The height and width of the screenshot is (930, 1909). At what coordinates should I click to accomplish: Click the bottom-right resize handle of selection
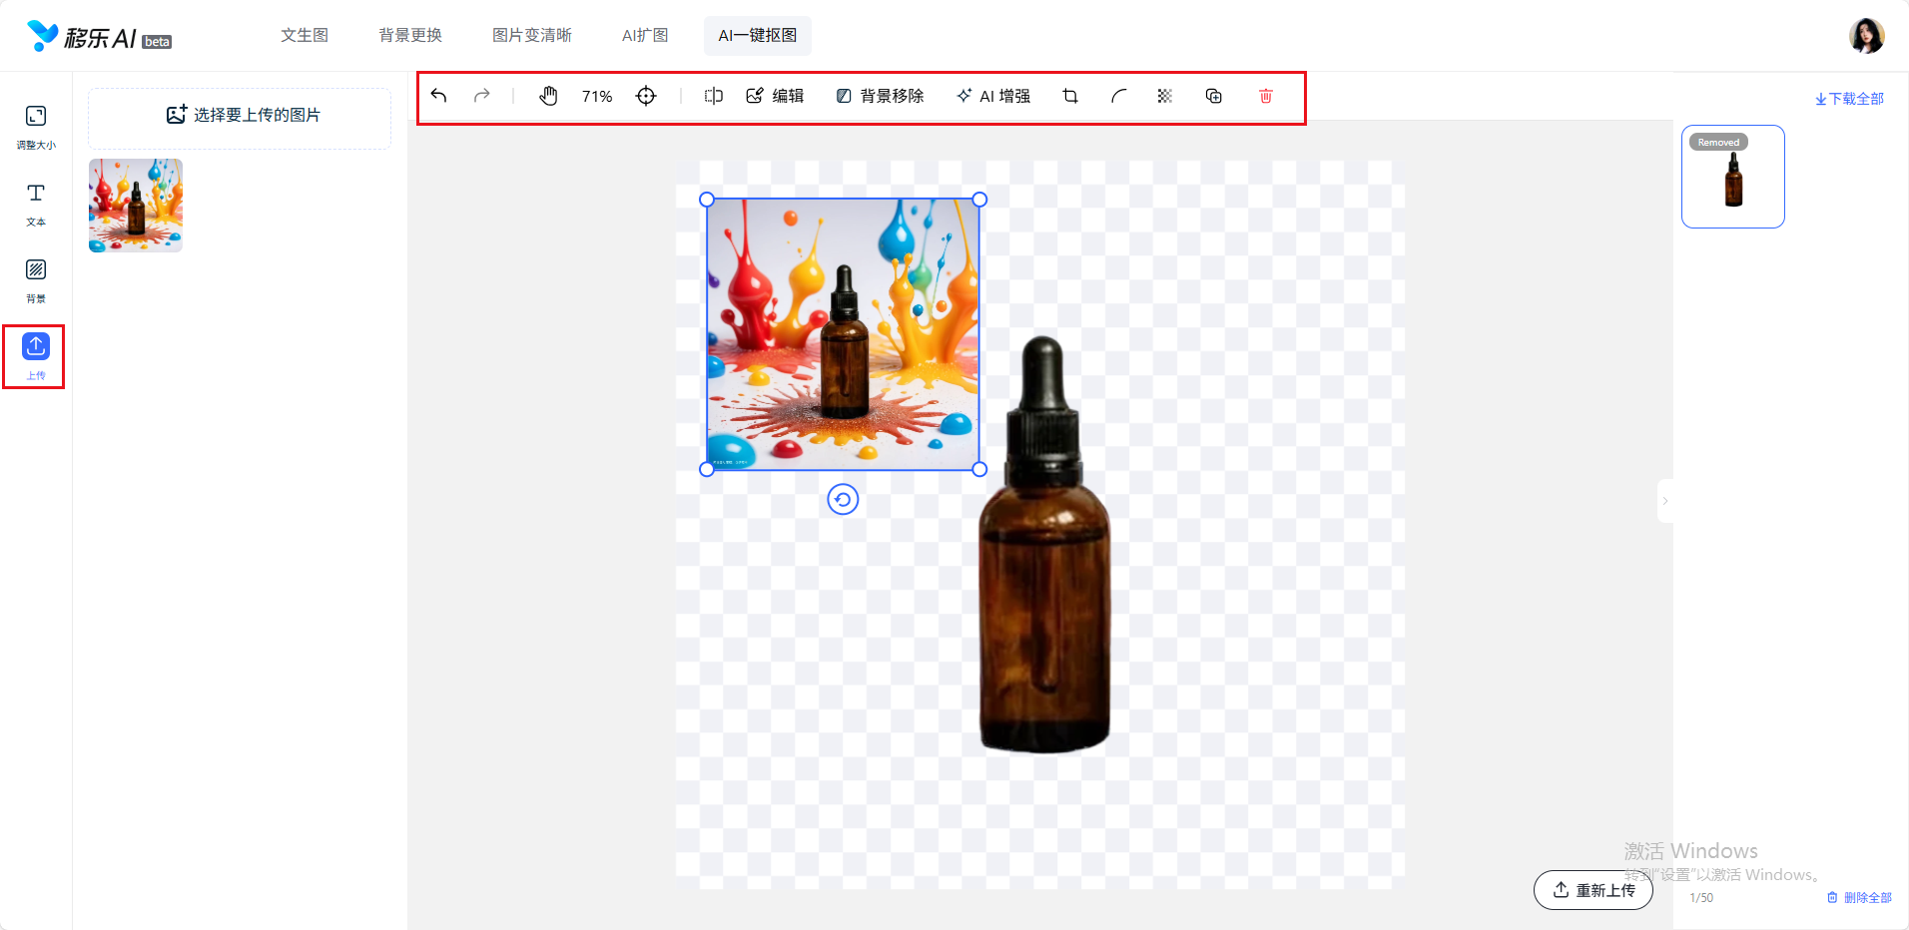979,469
